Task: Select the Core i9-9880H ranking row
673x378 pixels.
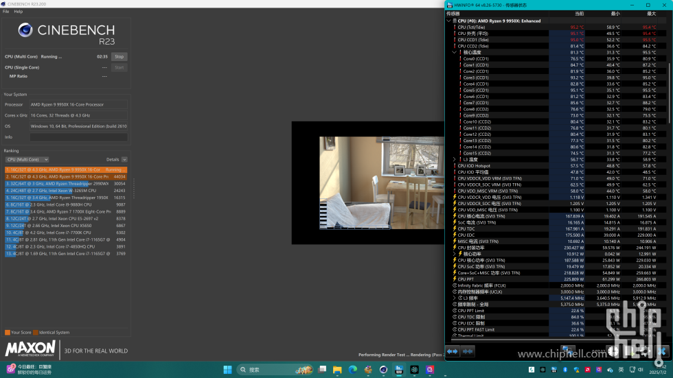Action: pos(66,205)
